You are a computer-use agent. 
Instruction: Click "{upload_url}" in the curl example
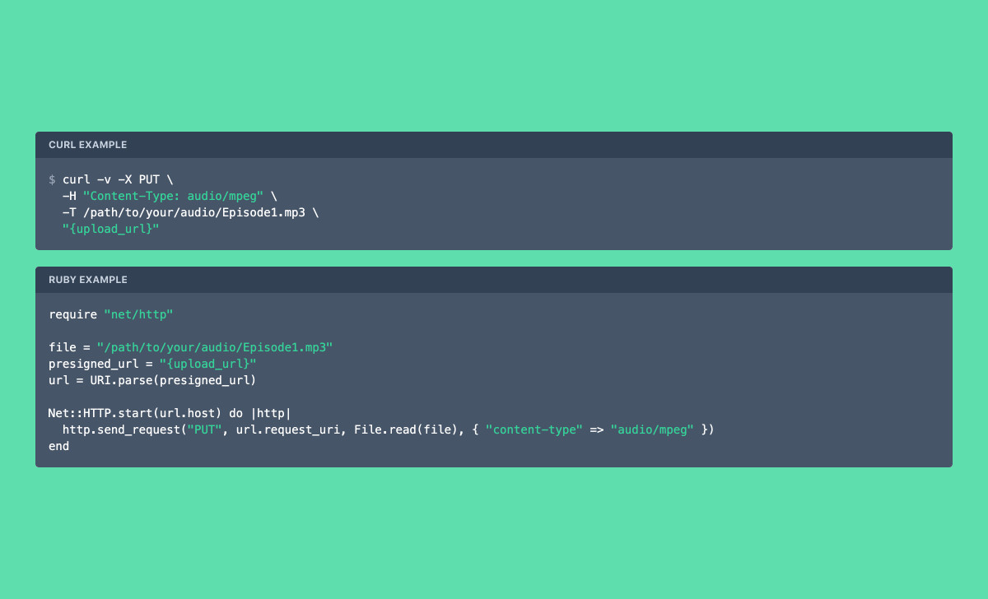click(110, 229)
